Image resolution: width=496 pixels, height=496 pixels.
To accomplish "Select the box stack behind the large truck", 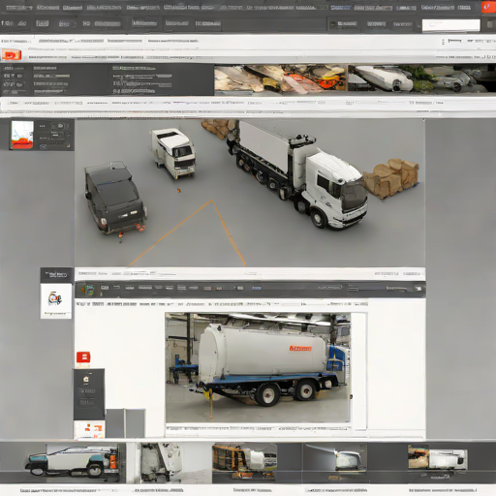I will click(219, 128).
